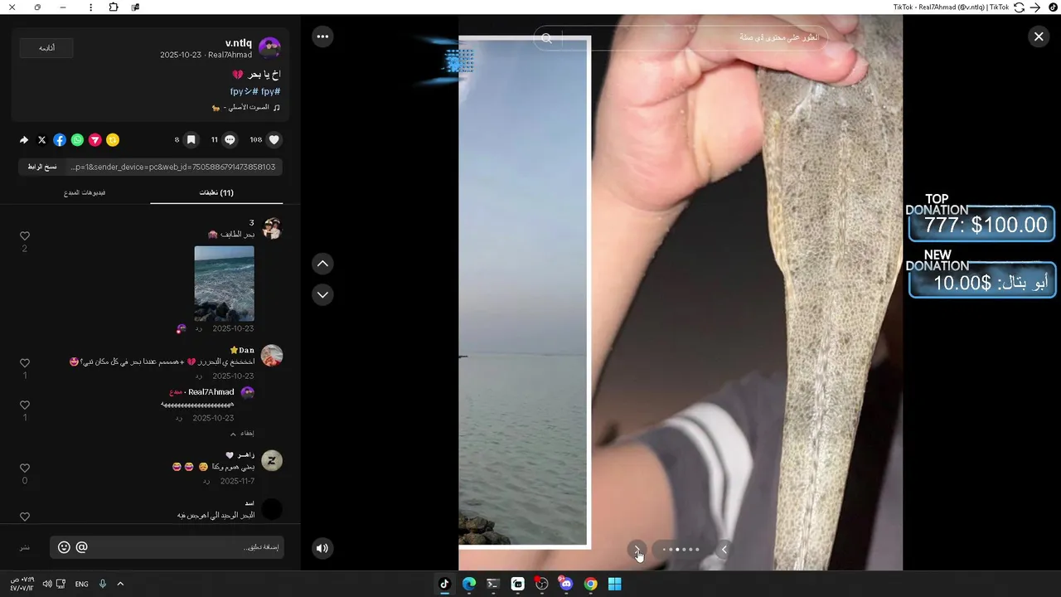Click the copy link button
This screenshot has height=597, width=1061.
(42, 167)
